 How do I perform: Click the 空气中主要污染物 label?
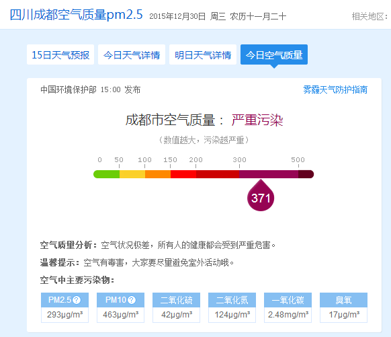coord(77,280)
